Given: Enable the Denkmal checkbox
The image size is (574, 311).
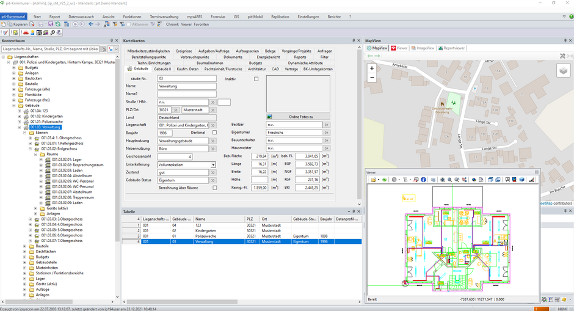Looking at the screenshot, I should 214,133.
